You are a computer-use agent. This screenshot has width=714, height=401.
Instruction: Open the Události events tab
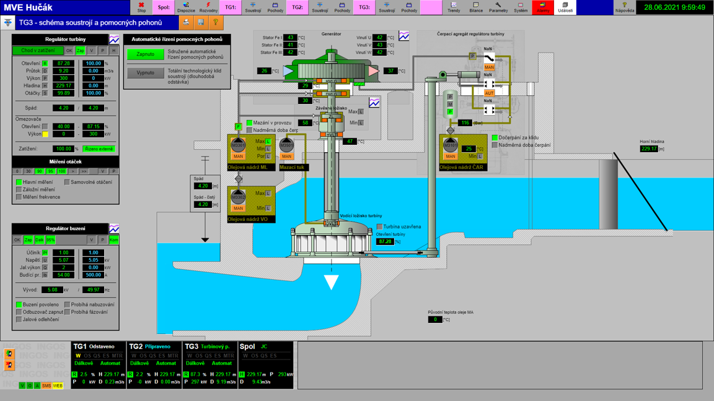(565, 7)
